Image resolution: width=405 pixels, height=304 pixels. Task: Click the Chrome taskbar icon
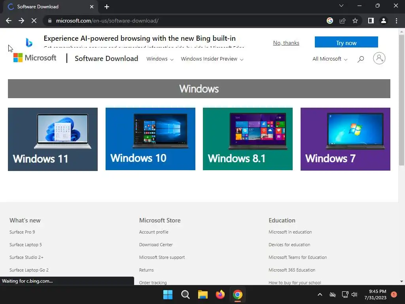(x=238, y=294)
